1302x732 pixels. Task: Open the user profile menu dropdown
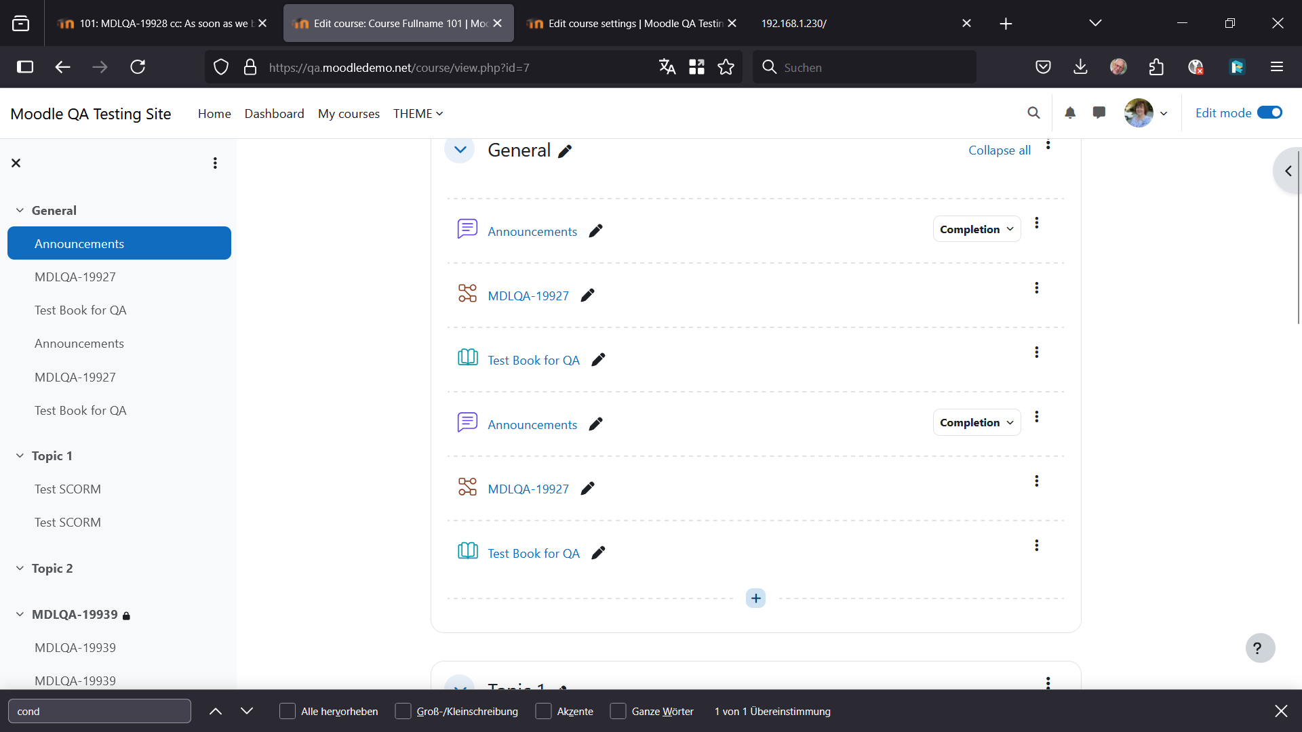point(1146,113)
